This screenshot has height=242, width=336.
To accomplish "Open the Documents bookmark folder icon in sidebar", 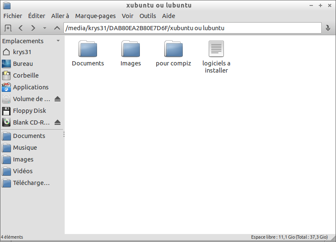I will point(6,136).
